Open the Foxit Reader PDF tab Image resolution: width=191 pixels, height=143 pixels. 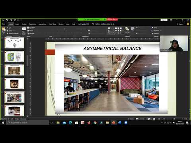[83, 24]
